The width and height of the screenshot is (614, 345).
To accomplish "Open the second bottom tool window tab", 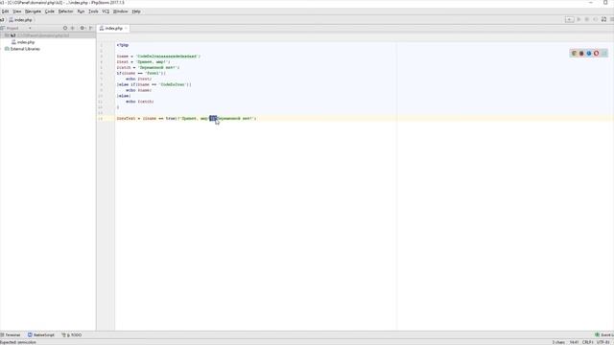I will coord(41,335).
